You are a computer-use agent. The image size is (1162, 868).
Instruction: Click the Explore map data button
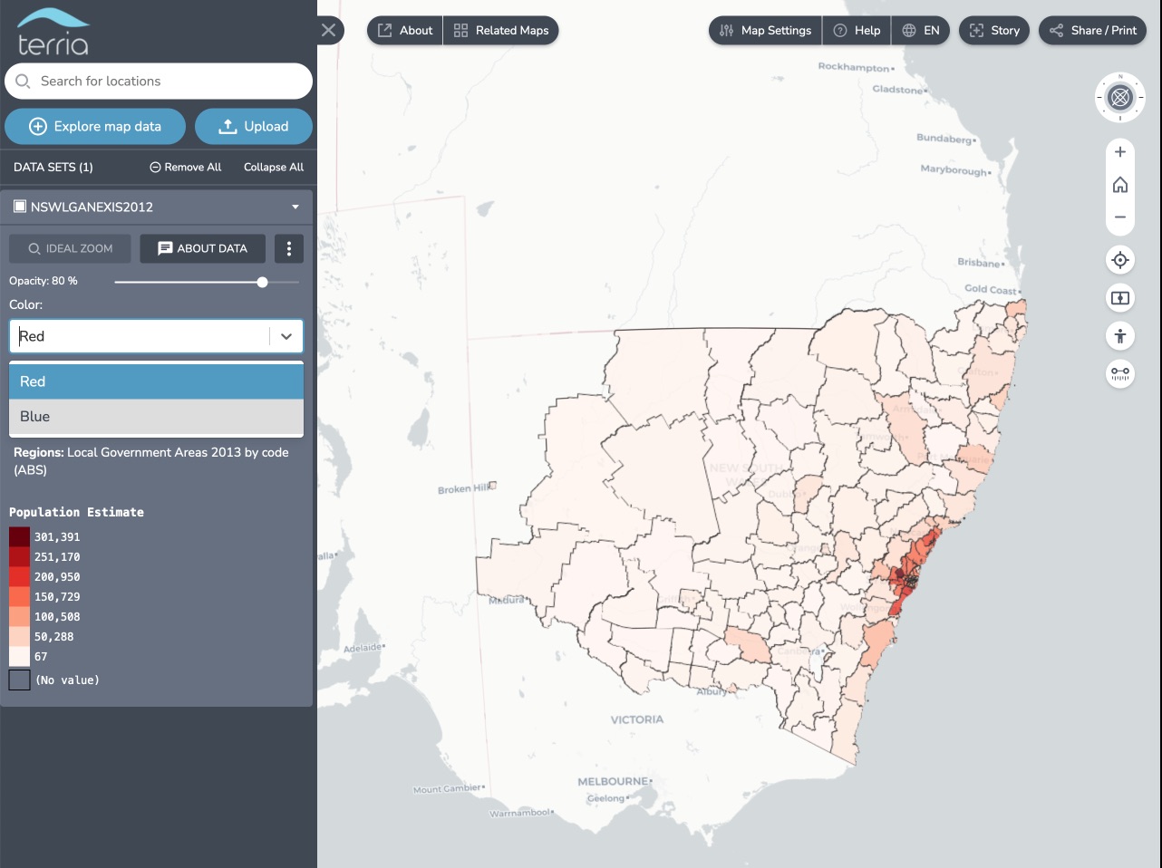(x=95, y=126)
